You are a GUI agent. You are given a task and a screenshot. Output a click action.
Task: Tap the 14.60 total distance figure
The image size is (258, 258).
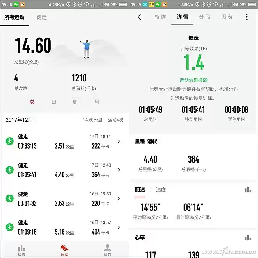[33, 45]
